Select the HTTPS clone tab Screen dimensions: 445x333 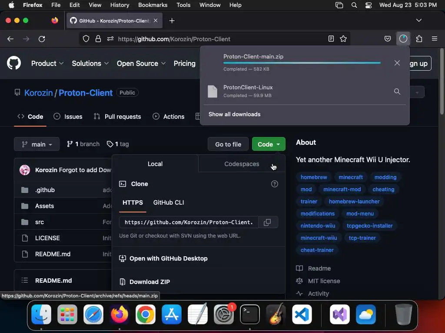point(133,202)
